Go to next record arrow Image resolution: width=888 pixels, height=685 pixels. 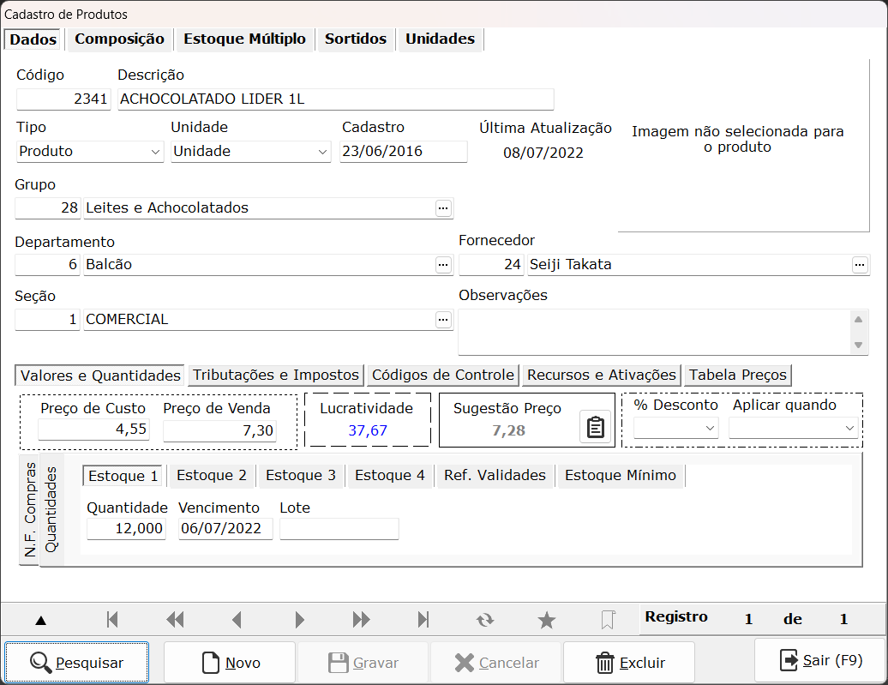(x=300, y=620)
